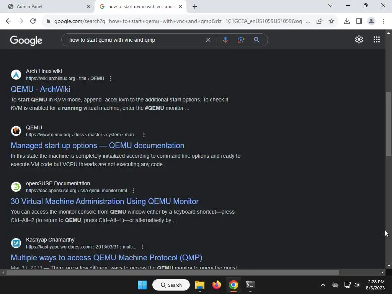
Task: Open the network tray icon
Action: [347, 285]
